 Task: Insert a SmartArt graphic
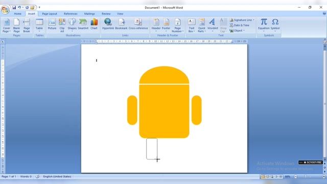point(83,24)
